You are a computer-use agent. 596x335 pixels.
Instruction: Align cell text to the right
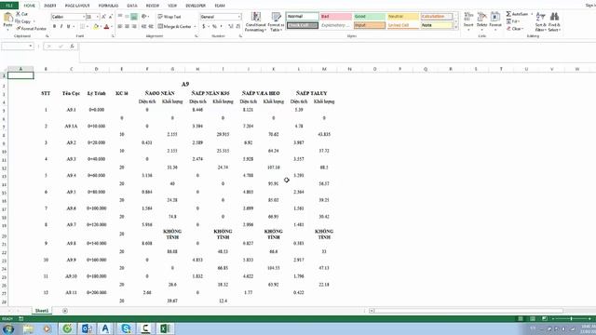pos(134,27)
